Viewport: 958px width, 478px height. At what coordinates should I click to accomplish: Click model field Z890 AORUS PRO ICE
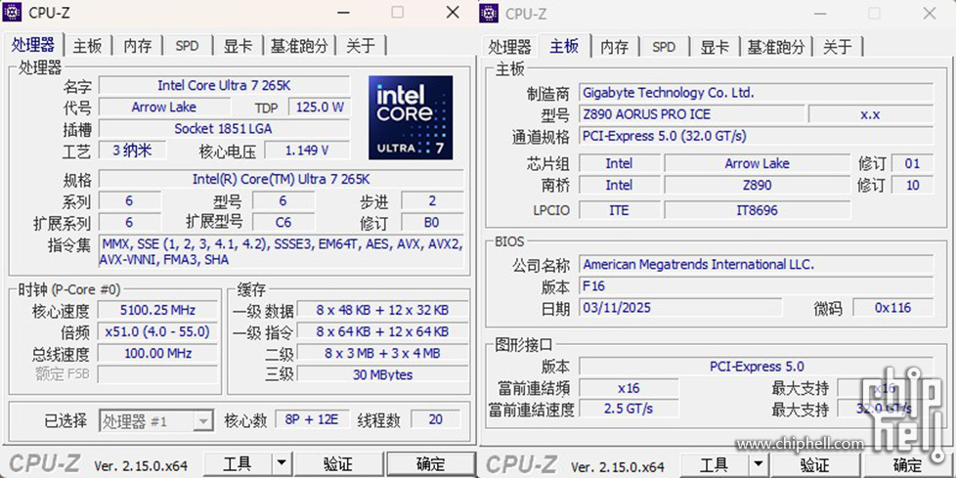[692, 114]
